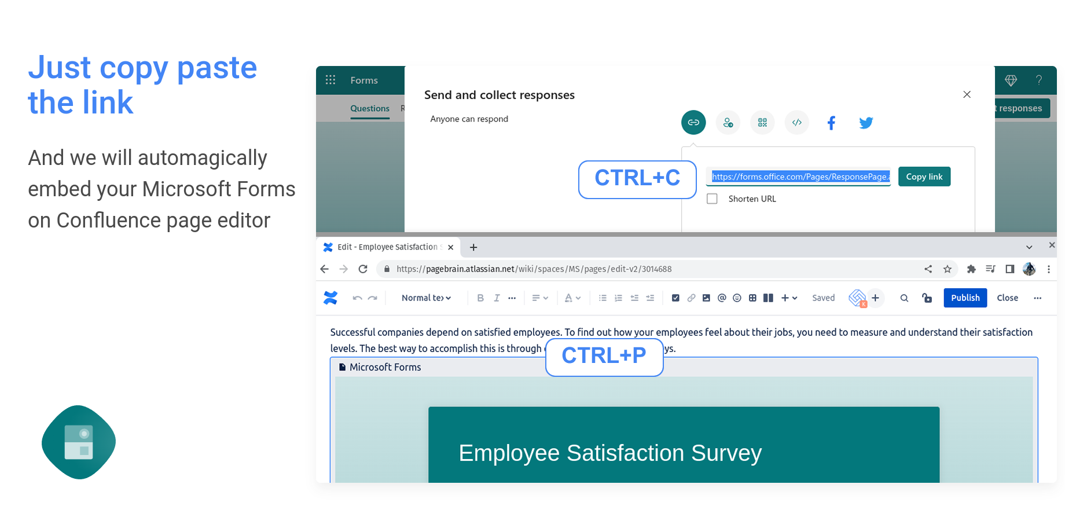Go forward in the browser

[x=344, y=269]
